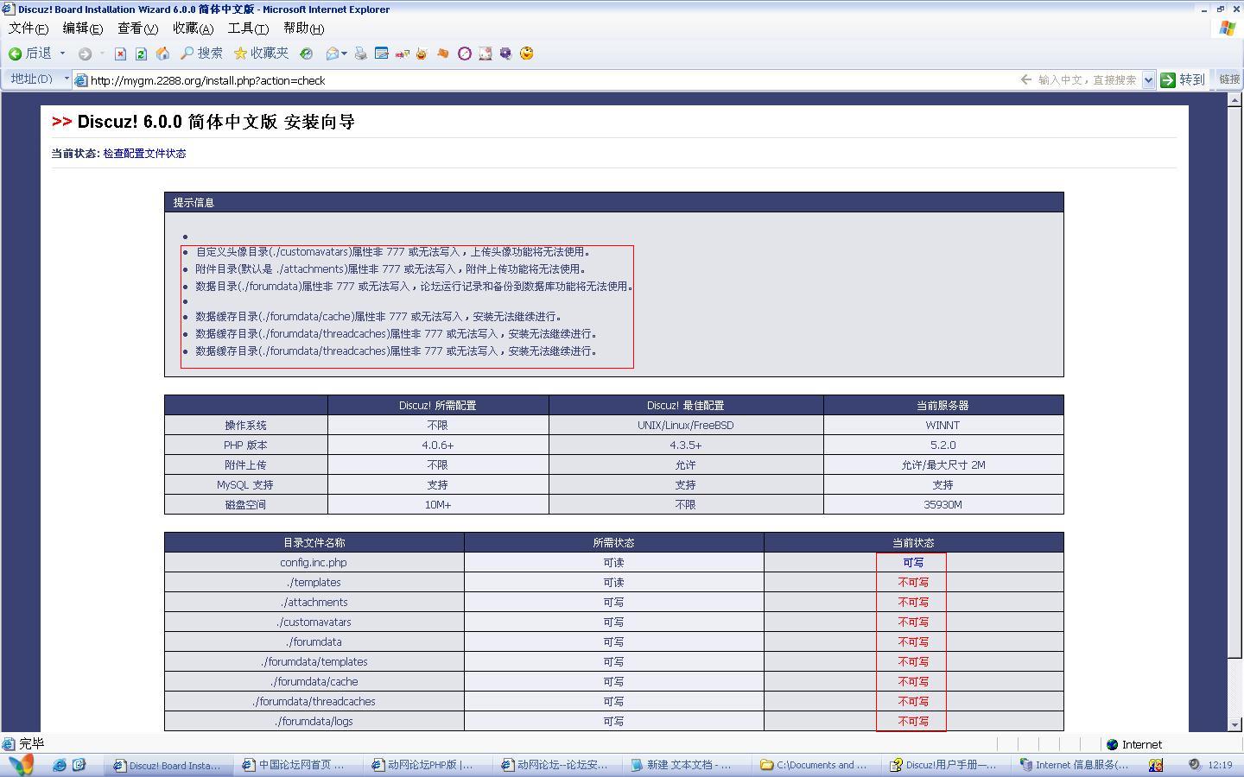Screen dimensions: 1244x777
Task: Click the ./forumdata/templates directory cell
Action: coord(314,661)
